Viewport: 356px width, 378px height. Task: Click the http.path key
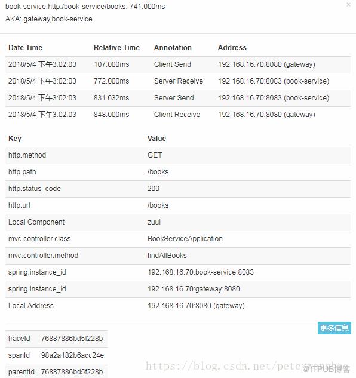(22, 172)
